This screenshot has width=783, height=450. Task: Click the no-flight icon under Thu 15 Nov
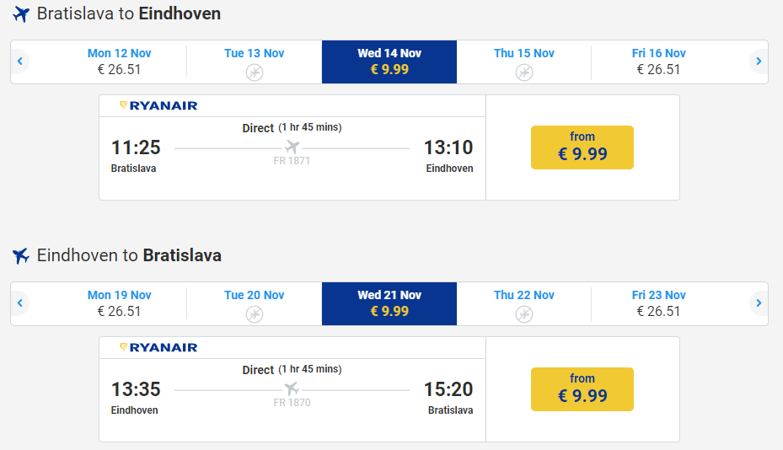[x=524, y=72]
